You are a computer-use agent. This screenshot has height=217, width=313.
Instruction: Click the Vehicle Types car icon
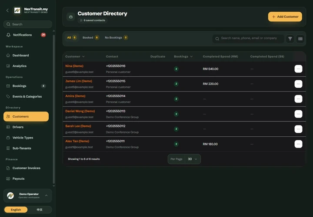tap(8, 138)
